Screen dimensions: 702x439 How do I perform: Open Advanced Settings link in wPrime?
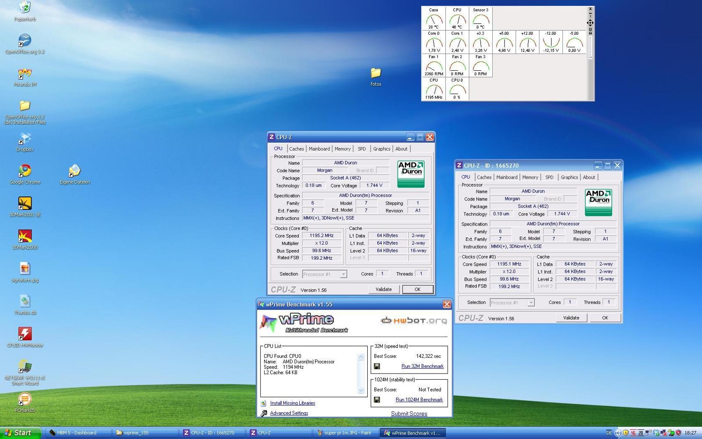[x=289, y=413]
